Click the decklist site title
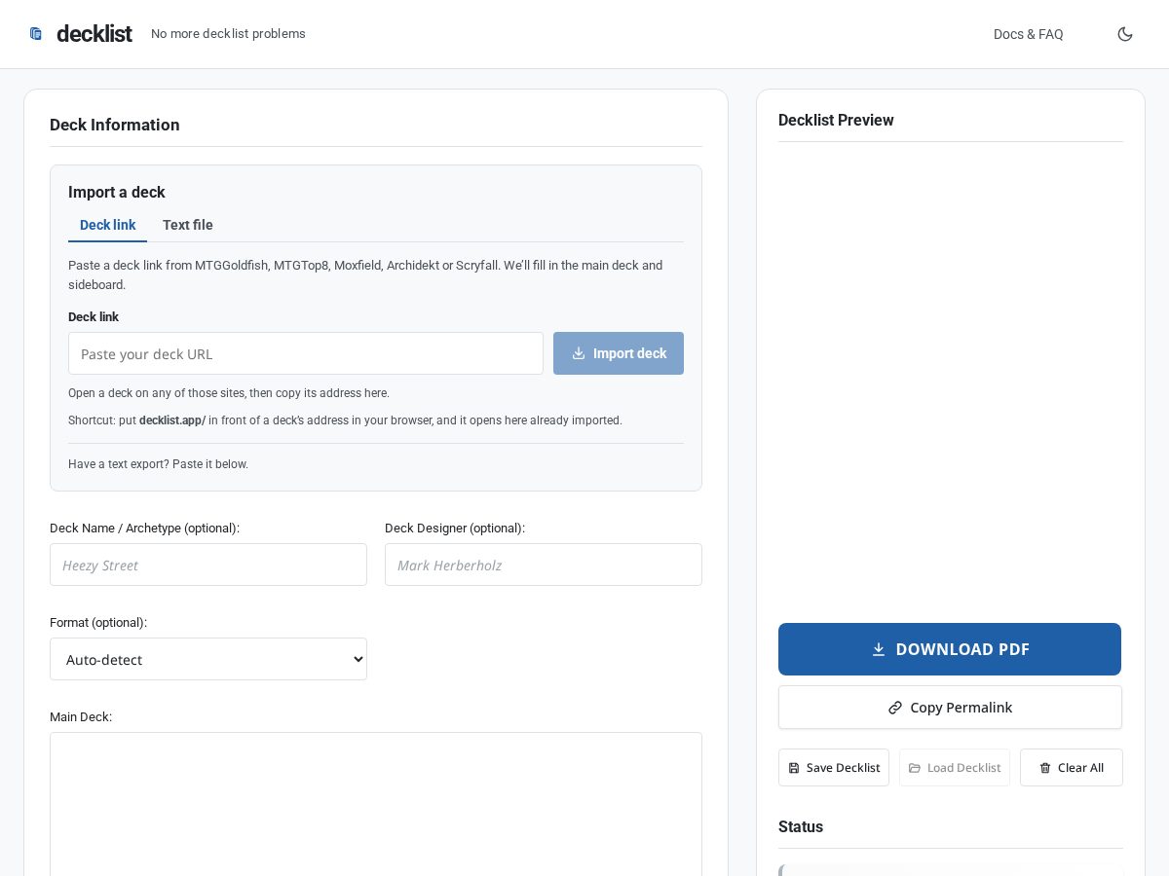1169x876 pixels. (x=94, y=34)
